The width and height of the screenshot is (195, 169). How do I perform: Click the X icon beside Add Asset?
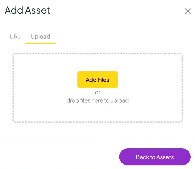(188, 11)
